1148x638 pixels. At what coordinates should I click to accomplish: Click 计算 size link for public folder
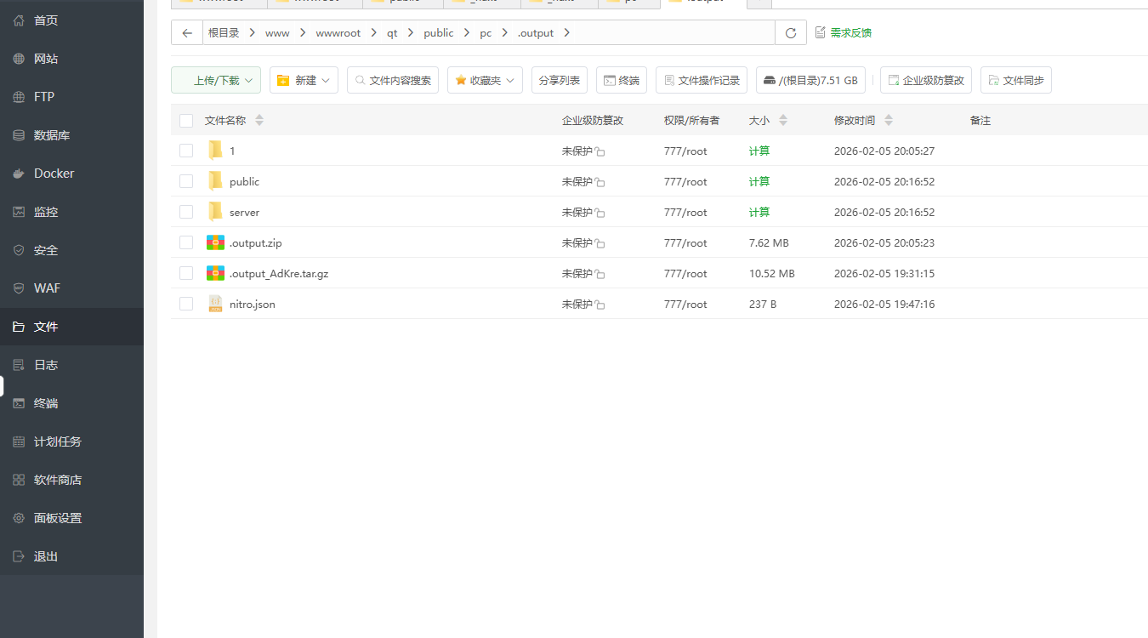click(759, 181)
